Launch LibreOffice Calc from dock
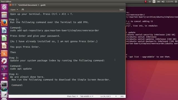The height and width of the screenshot is (100, 178). click(x=4, y=38)
